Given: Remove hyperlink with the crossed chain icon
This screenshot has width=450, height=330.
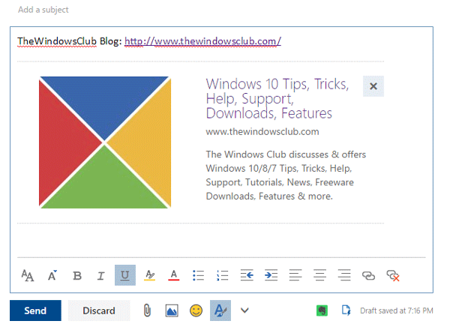Looking at the screenshot, I should [393, 275].
